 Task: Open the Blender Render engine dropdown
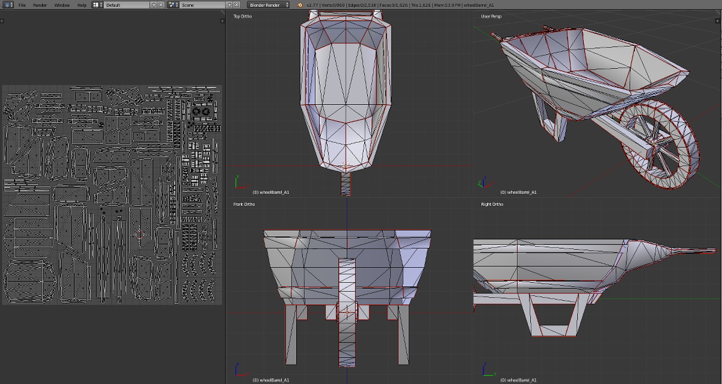pos(268,5)
